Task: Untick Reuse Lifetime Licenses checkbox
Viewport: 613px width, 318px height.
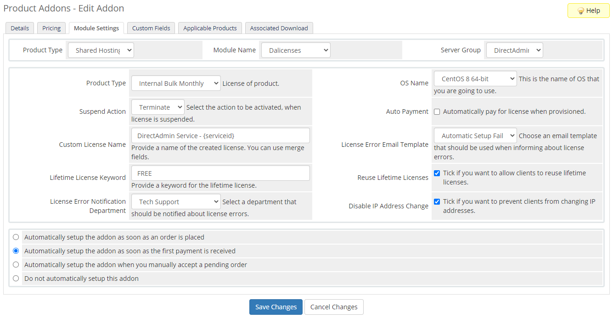Action: [x=437, y=173]
